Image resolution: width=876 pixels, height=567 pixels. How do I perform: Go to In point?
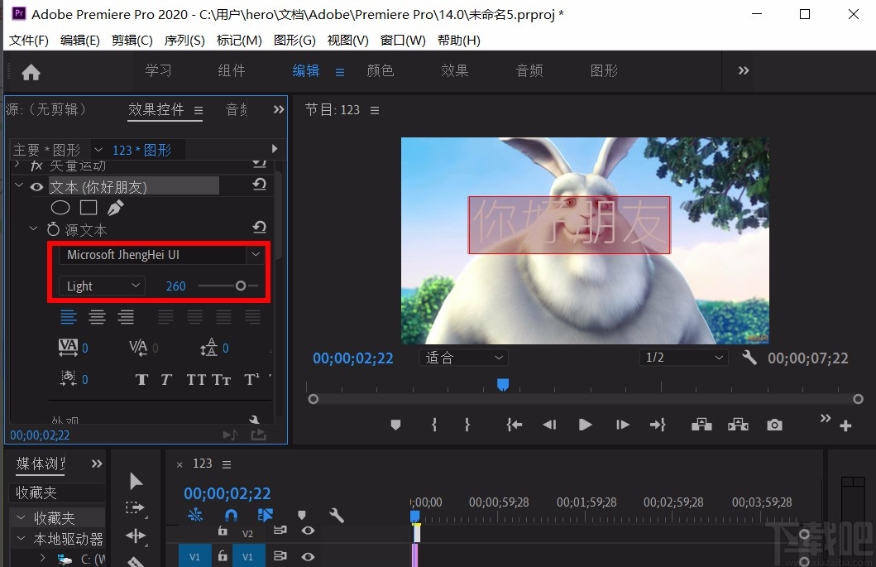[x=514, y=425]
